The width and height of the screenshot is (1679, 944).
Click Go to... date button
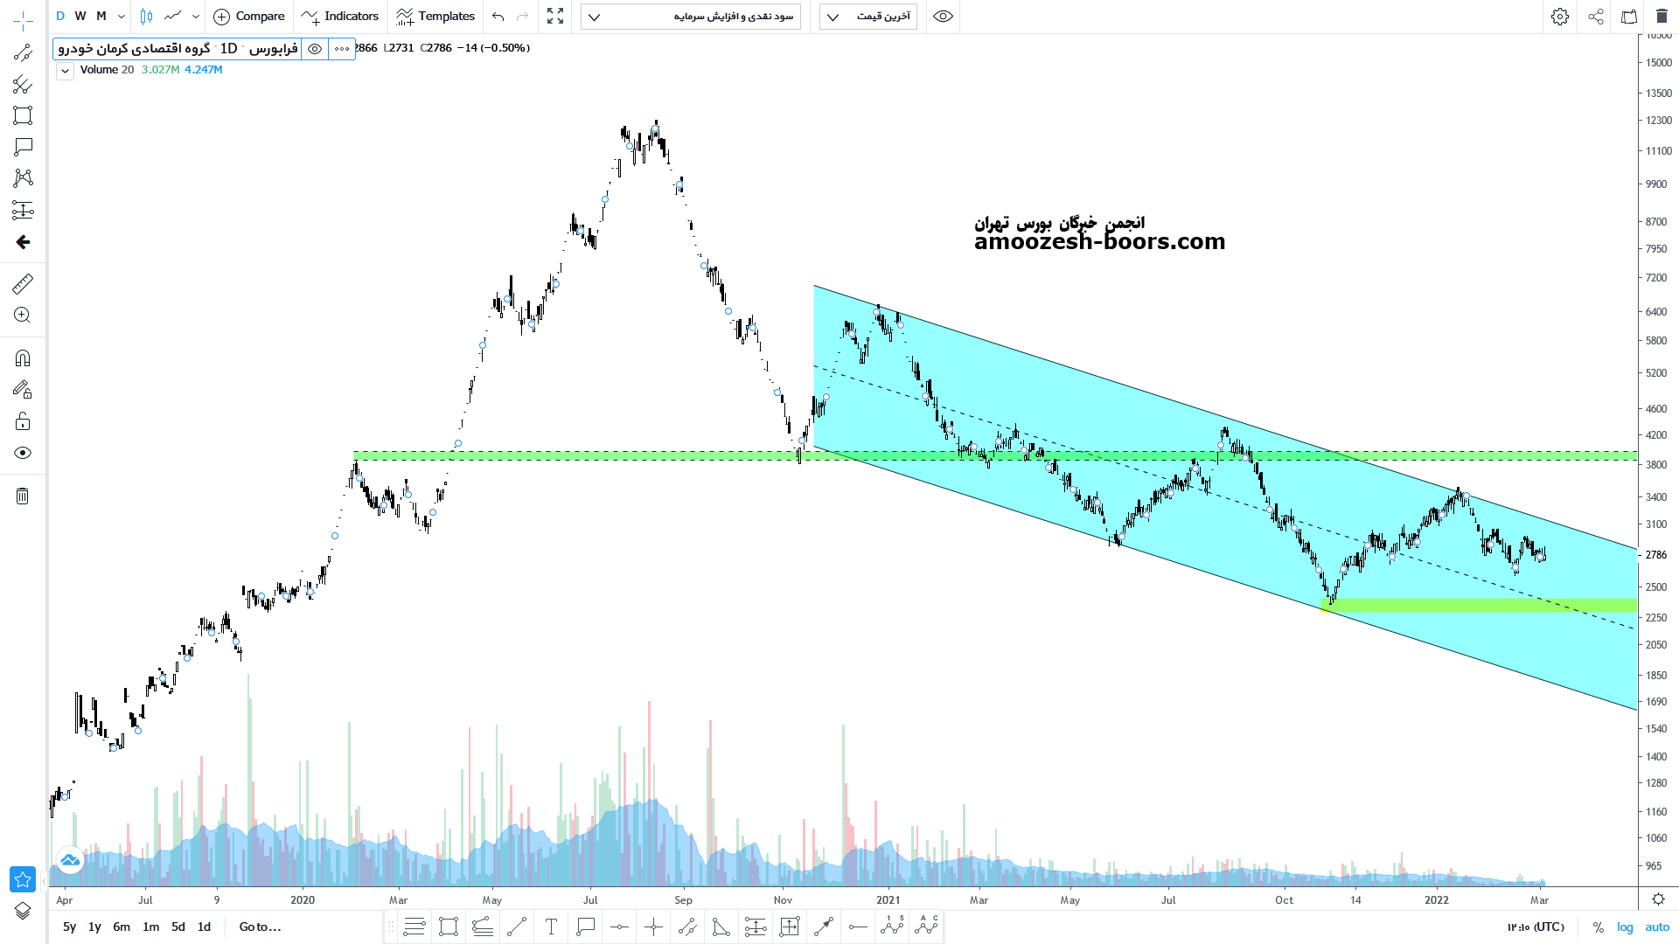click(x=260, y=927)
